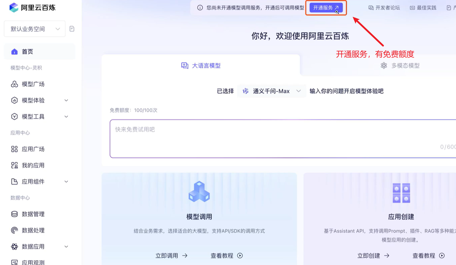This screenshot has width=456, height=265.
Task: Click 查看教程 in 模型调用 card
Action: 227,255
